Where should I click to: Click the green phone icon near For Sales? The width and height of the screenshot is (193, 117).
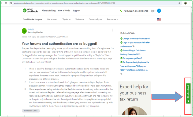click(121, 11)
